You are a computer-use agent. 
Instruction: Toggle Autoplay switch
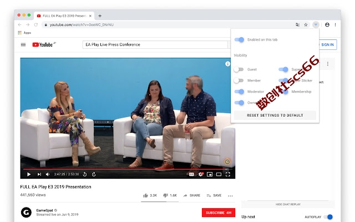[x=328, y=217]
